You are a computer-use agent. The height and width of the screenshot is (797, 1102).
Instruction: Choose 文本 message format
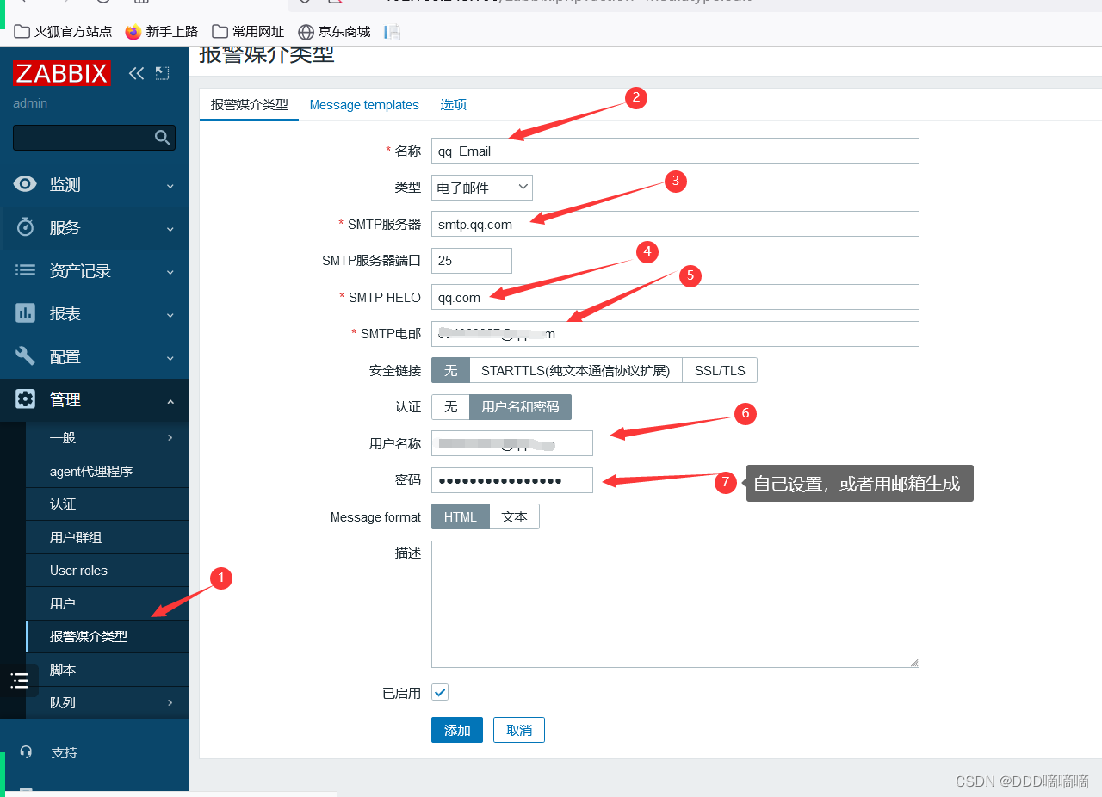pyautogui.click(x=515, y=517)
